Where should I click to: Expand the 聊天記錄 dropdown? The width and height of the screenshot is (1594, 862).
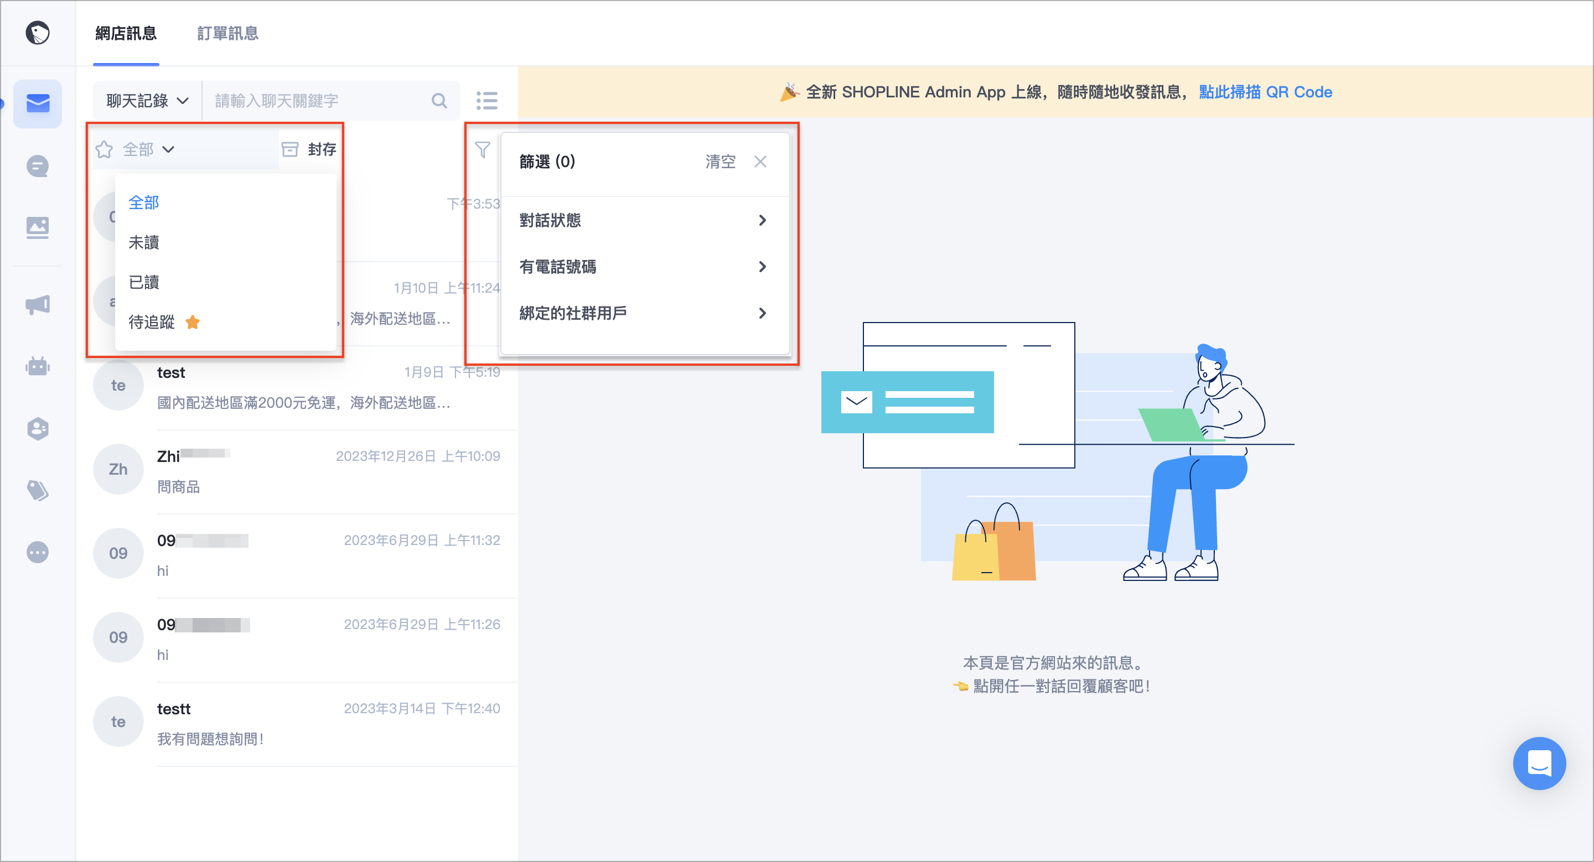pos(147,100)
